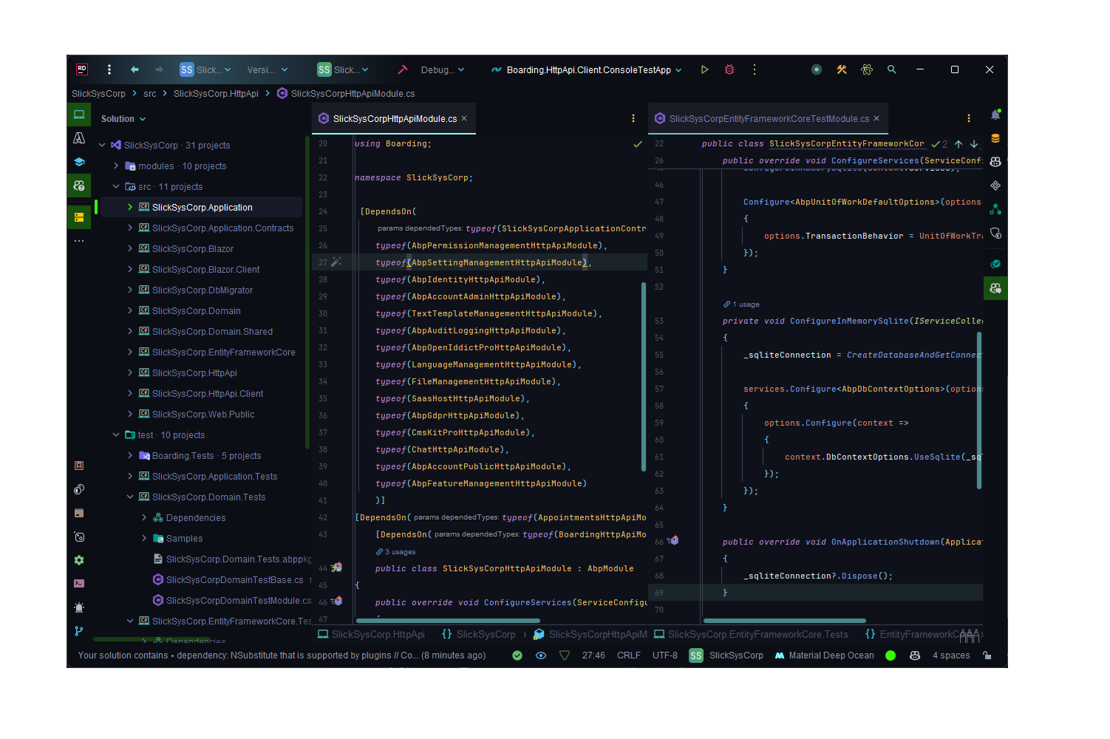Click the left editor horizontal scrollbar
The image size is (1110, 739).
448,621
